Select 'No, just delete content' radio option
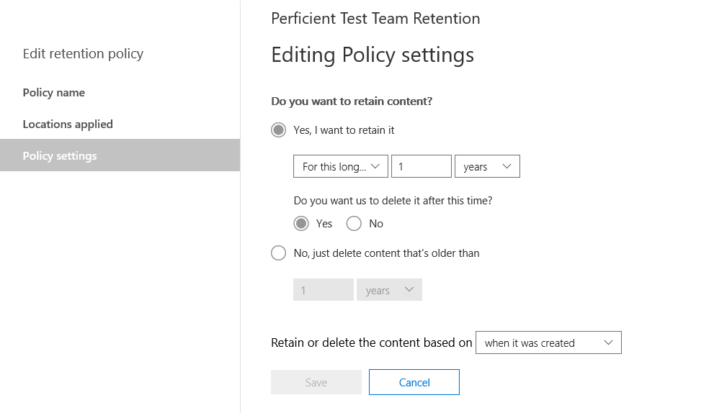The width and height of the screenshot is (709, 413). coord(279,253)
